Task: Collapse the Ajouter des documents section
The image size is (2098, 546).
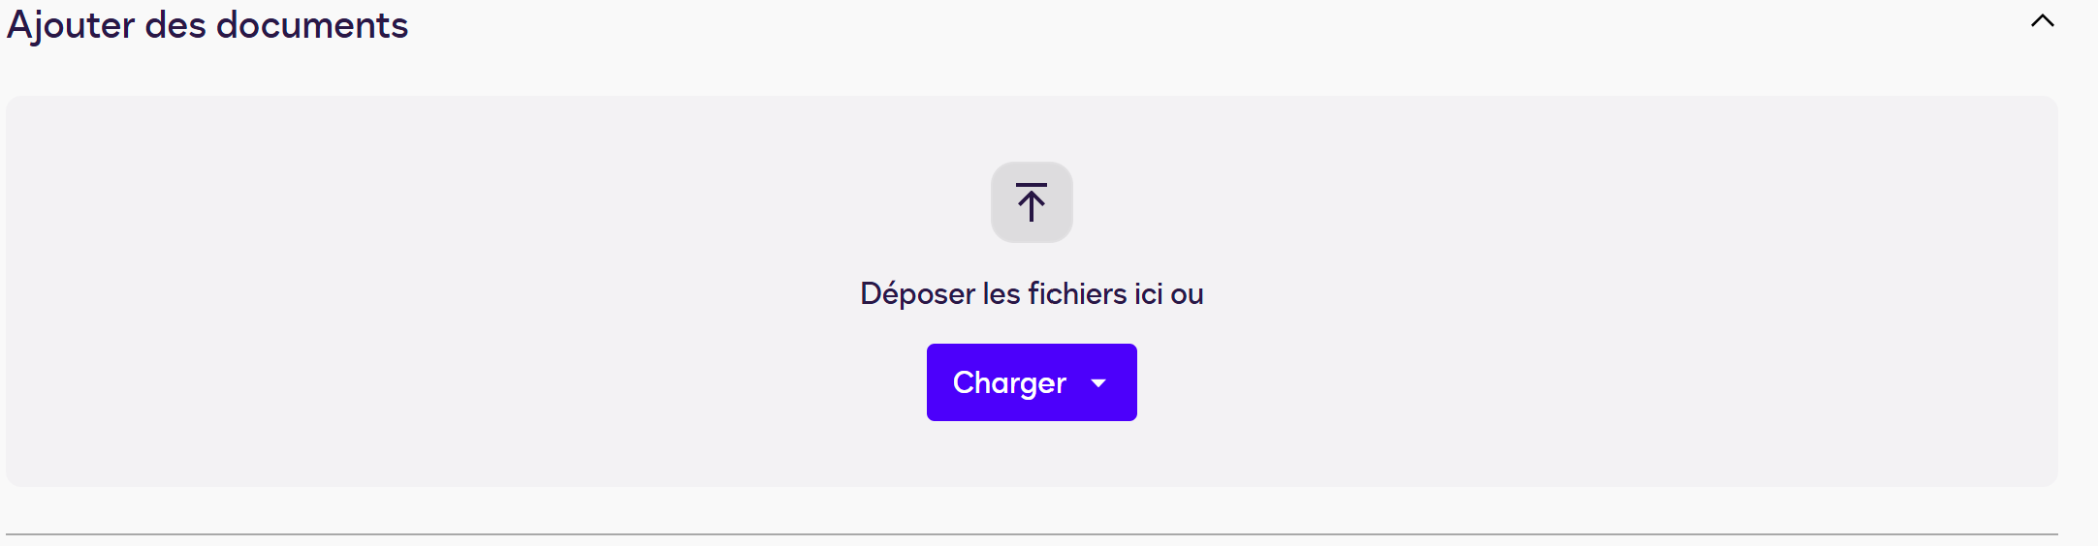Action: [2043, 20]
